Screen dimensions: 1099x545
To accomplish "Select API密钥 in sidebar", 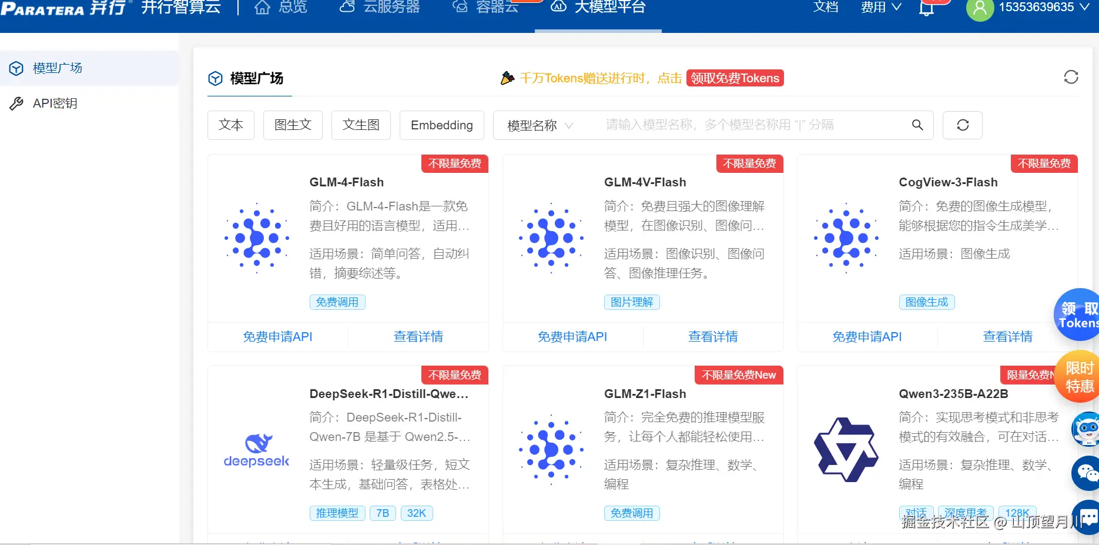I will [x=89, y=103].
